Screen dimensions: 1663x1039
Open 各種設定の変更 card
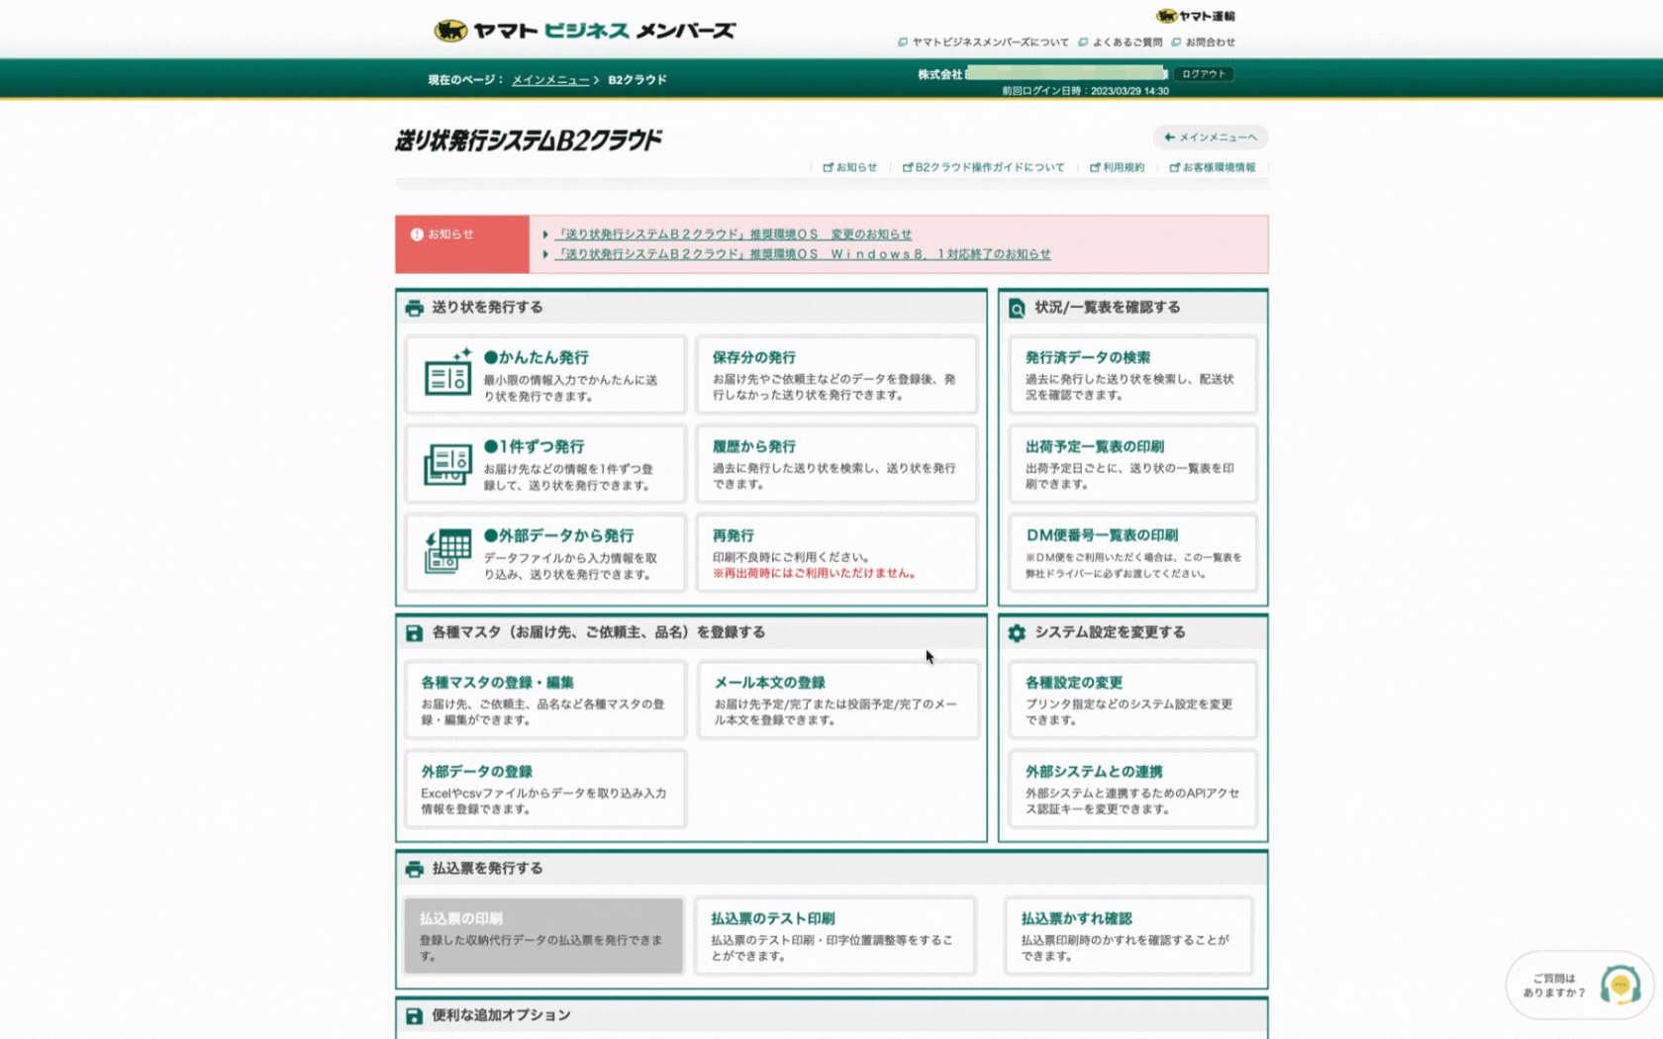click(1132, 700)
